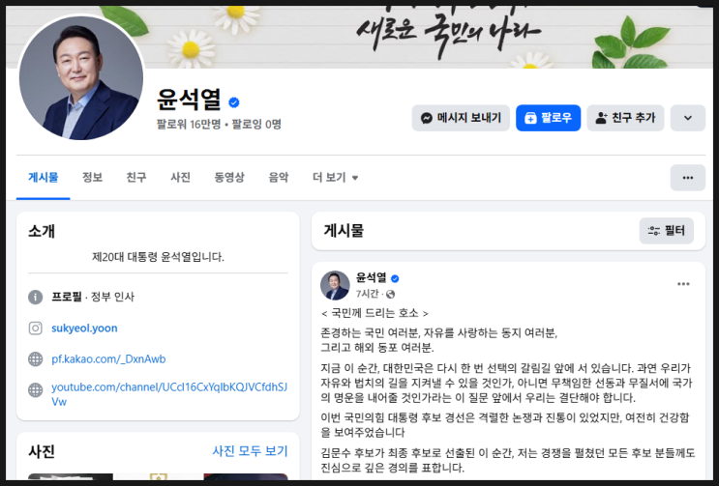Expand the dropdown next to 친구 추가
Image resolution: width=719 pixels, height=486 pixels.
click(687, 118)
